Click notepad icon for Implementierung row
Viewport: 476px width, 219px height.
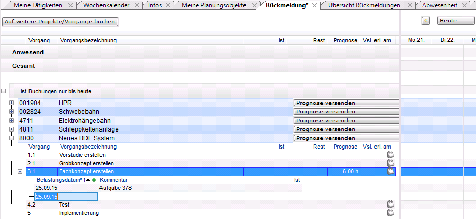391,213
